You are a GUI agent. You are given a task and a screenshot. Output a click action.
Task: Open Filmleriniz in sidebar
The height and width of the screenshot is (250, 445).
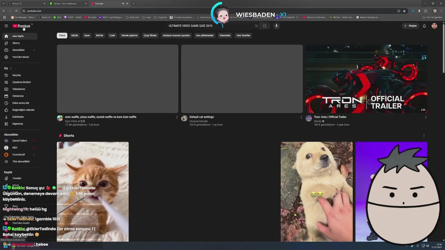(x=20, y=96)
